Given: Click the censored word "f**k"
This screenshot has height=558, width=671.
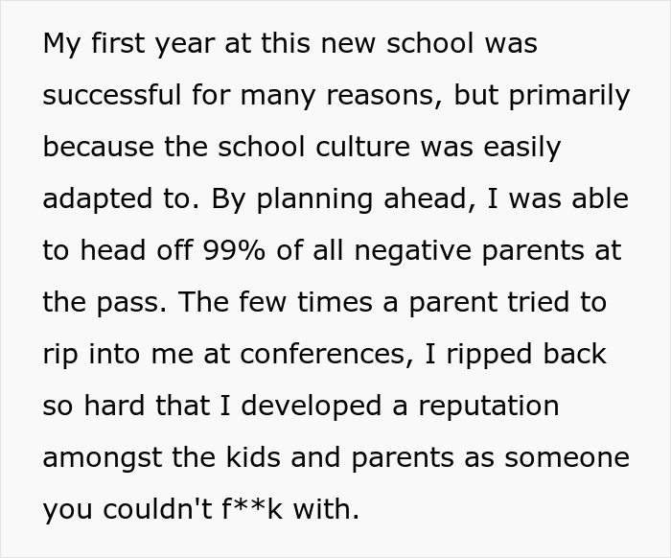Looking at the screenshot, I should coord(252,509).
